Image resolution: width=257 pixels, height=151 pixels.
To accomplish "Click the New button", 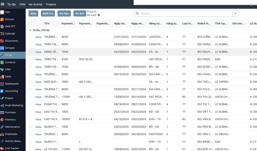I will click(33, 13).
